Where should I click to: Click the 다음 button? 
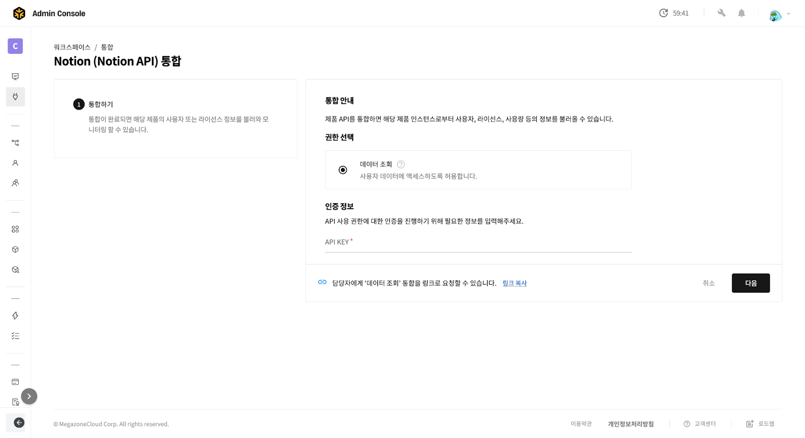pyautogui.click(x=751, y=283)
